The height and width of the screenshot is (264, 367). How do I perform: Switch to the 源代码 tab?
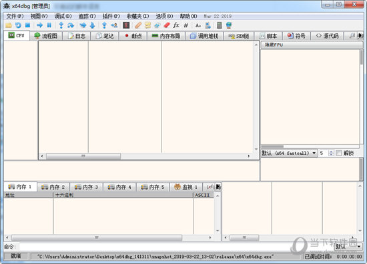[328, 36]
